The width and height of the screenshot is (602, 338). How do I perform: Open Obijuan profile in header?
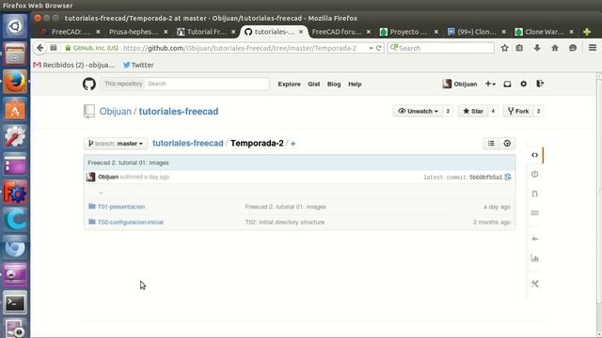[x=460, y=84]
